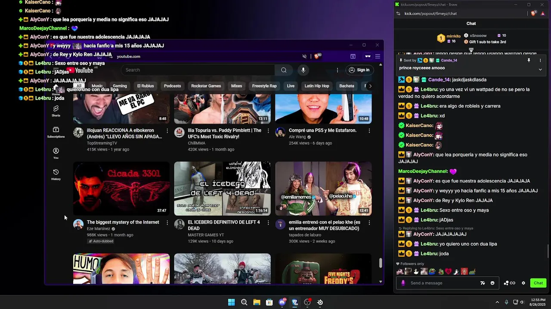Expand the gift leaderboard handle in Kick chat
Viewport: 551px width, 309px height.
[x=471, y=50]
